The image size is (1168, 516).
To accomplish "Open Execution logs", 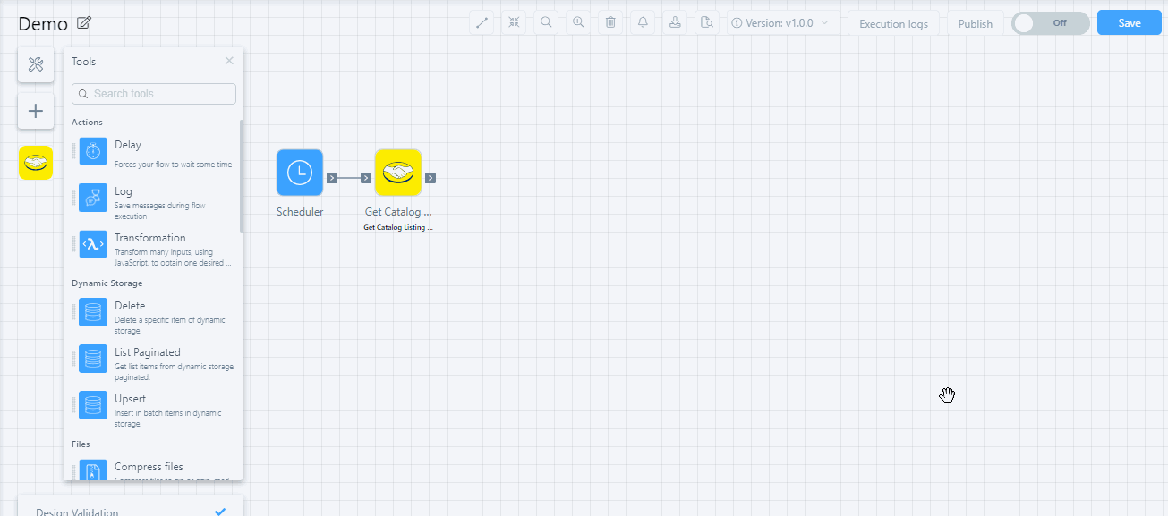I will click(x=893, y=24).
